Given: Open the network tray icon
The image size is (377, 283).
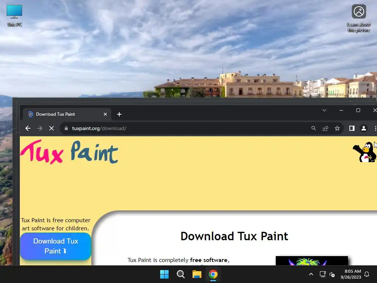Looking at the screenshot, I should (x=323, y=274).
